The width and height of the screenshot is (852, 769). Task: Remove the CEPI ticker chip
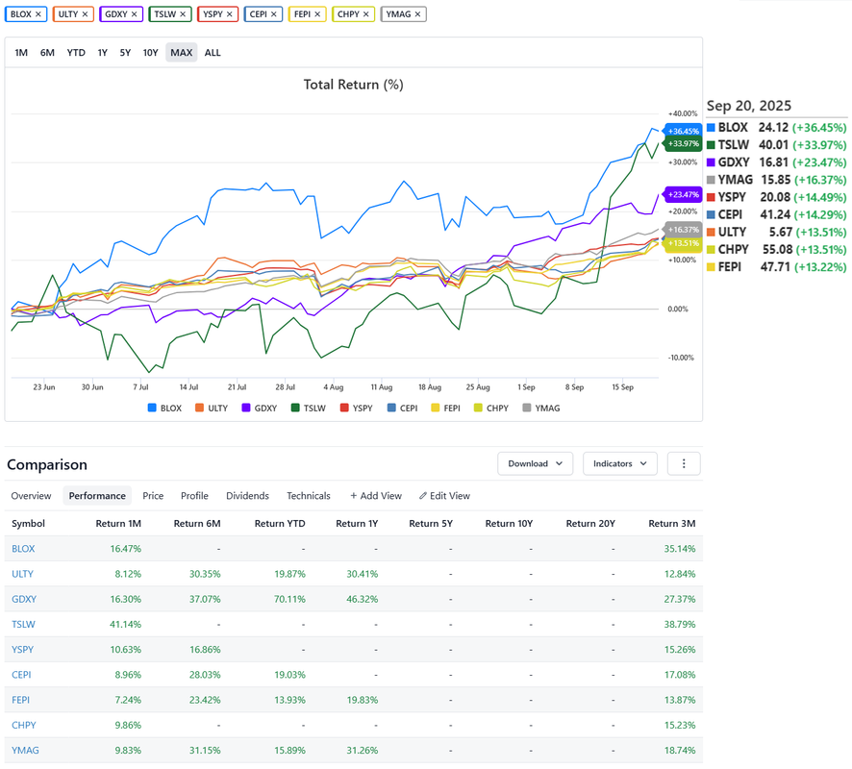click(273, 14)
